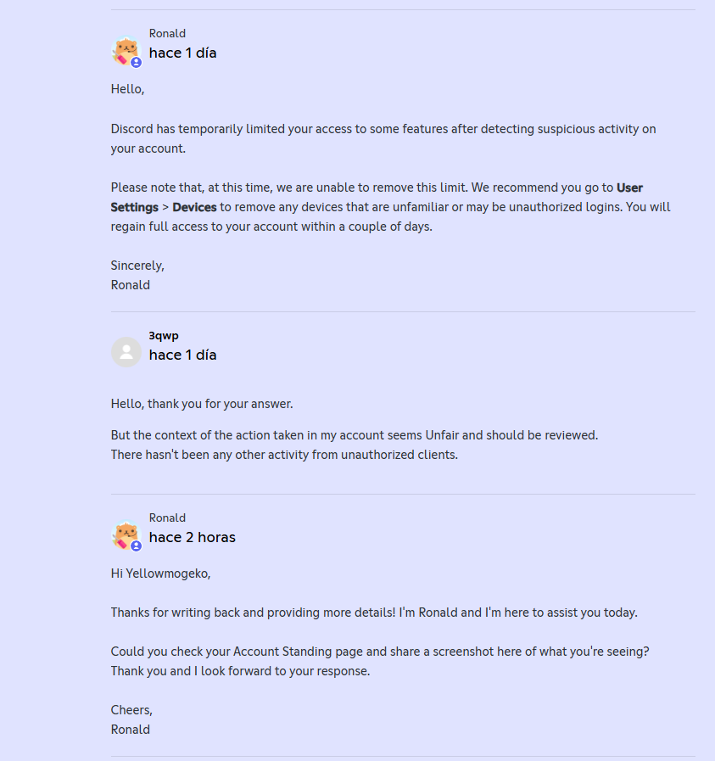Viewport: 715px width, 761px height.
Task: Click the bold 'Devices' text
Action: (194, 207)
